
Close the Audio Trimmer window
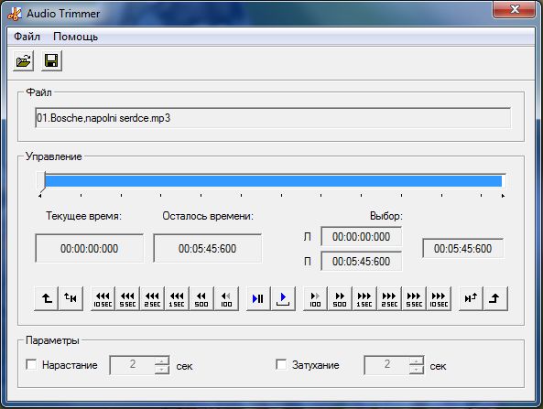[515, 9]
